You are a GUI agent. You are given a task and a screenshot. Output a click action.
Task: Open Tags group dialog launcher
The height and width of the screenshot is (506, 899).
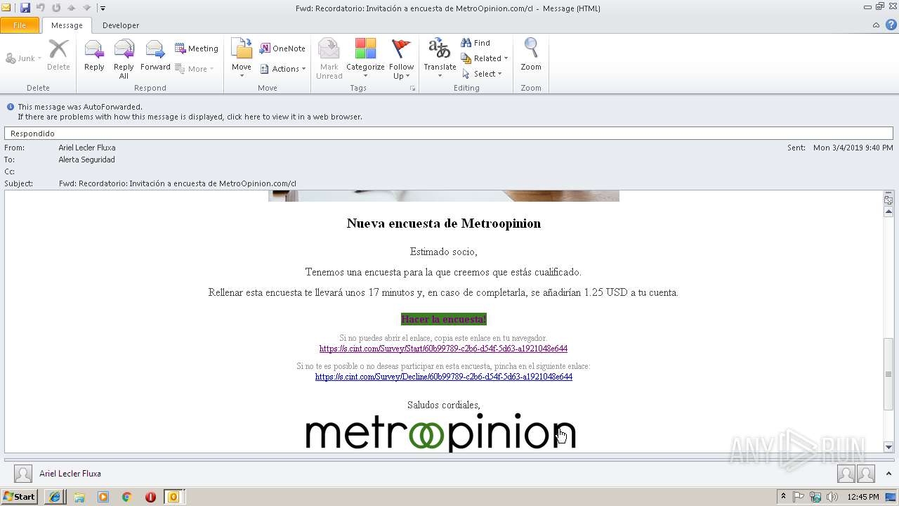pos(412,89)
